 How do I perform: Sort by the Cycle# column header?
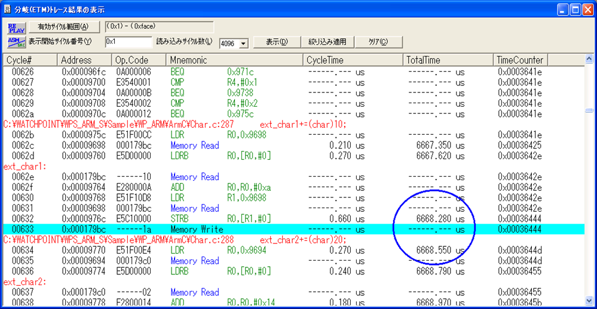pos(30,60)
